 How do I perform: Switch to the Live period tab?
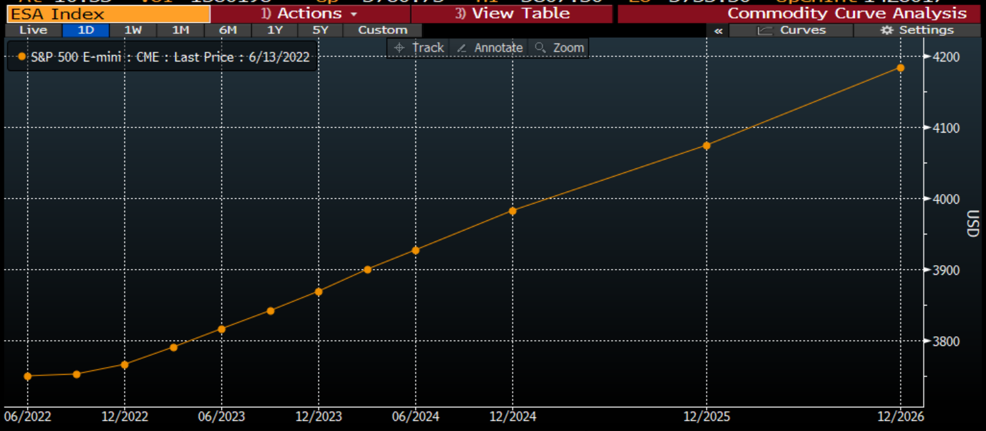(33, 30)
